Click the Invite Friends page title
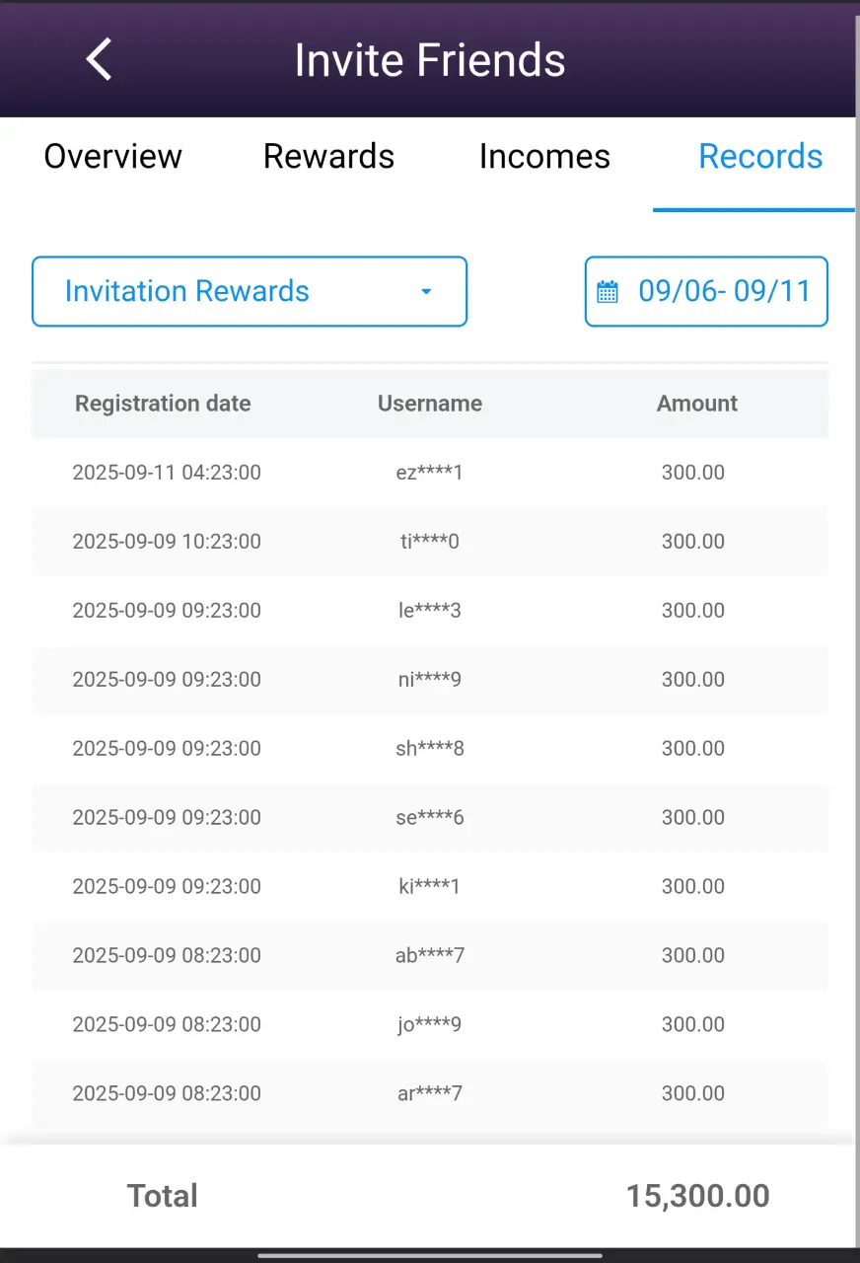The image size is (860, 1263). coord(430,59)
